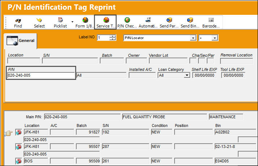Screen dimensions: 258x166
Task: Click the Find toolbar label
Action: [18, 26]
